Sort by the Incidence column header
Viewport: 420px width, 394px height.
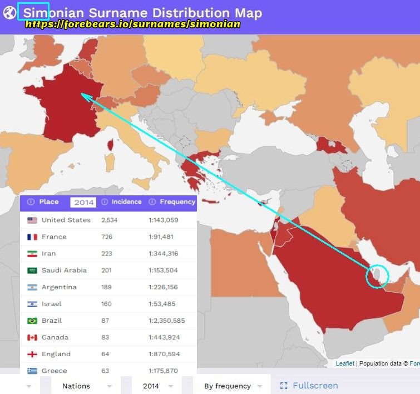coord(126,202)
